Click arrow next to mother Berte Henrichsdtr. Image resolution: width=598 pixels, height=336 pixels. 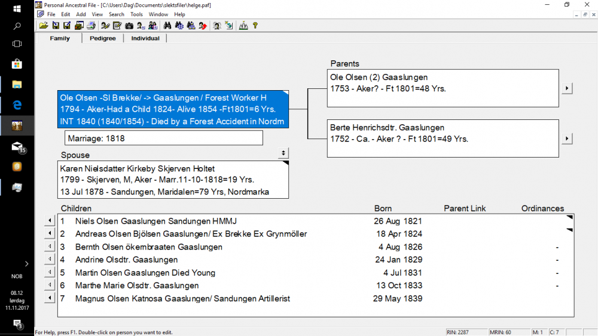(x=567, y=138)
